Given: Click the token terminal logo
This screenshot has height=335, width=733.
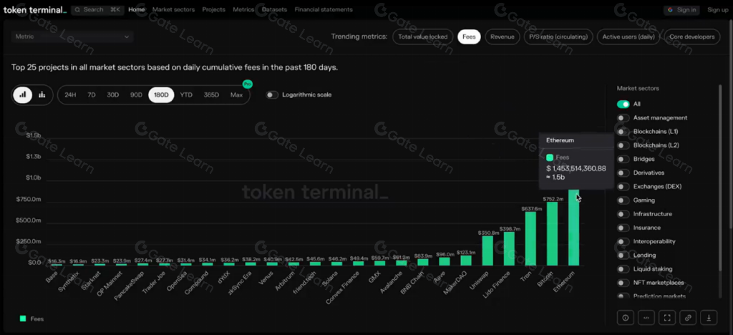Looking at the screenshot, I should click(x=34, y=10).
